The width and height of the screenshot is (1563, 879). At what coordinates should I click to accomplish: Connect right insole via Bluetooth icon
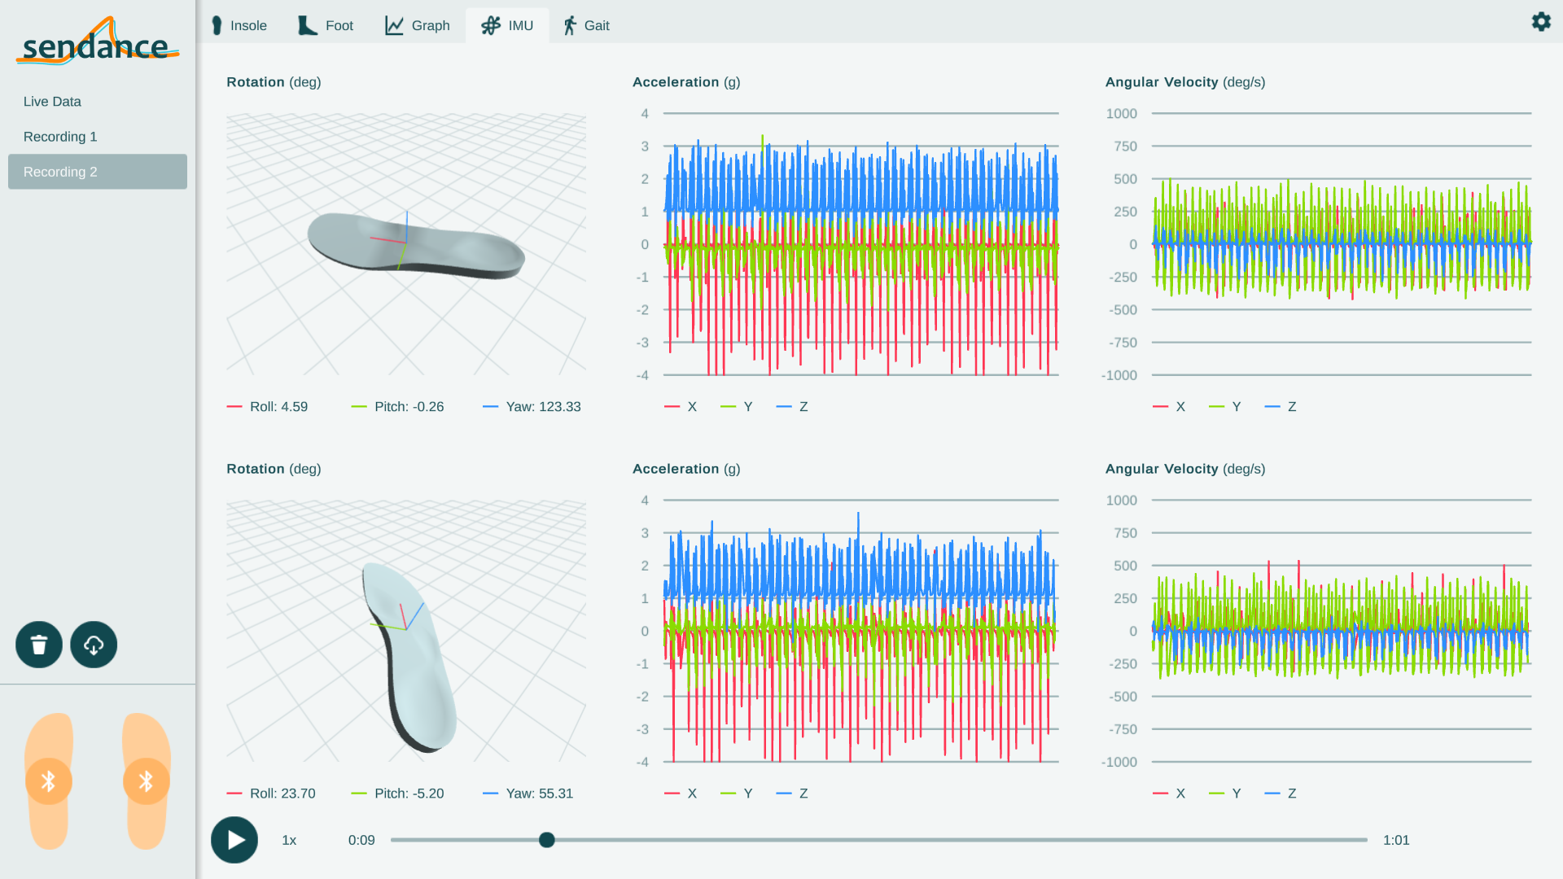click(147, 781)
